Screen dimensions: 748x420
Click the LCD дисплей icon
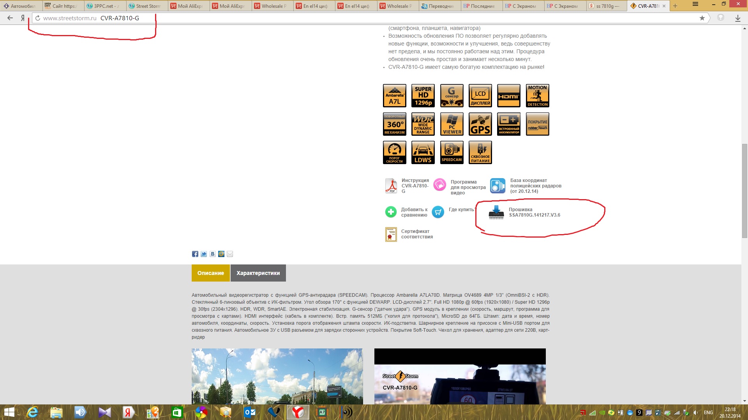tap(480, 96)
